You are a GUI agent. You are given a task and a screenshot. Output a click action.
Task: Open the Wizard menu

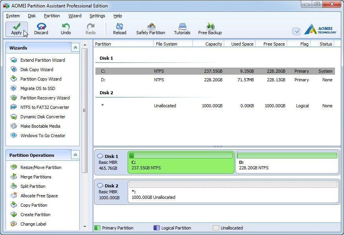click(x=75, y=16)
